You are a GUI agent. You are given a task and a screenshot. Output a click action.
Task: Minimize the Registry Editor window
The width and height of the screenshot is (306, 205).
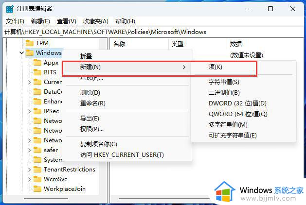coord(249,9)
